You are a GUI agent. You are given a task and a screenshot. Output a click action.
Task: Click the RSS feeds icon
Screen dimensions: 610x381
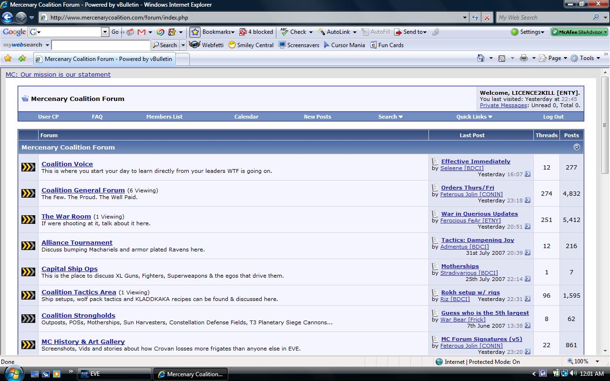502,58
